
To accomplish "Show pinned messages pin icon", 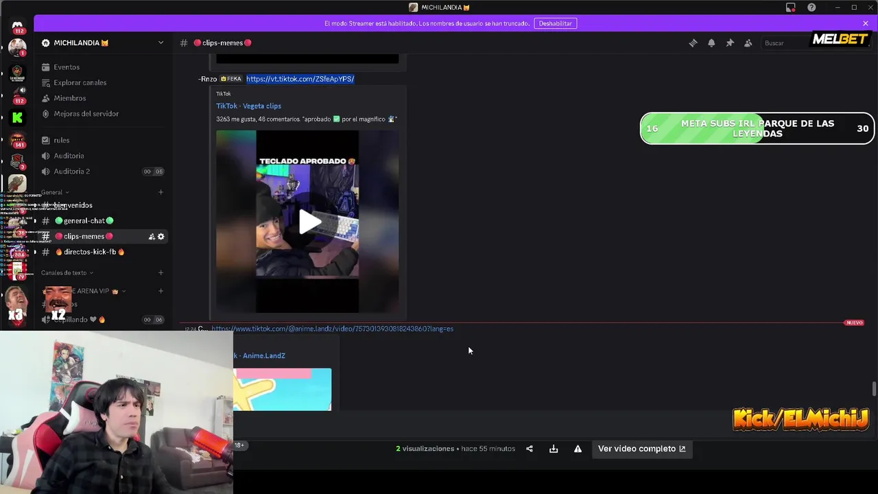I will coord(730,43).
